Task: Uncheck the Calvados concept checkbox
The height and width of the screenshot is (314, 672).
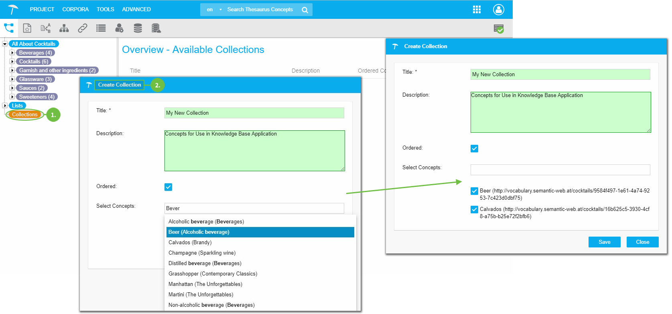Action: pos(474,209)
